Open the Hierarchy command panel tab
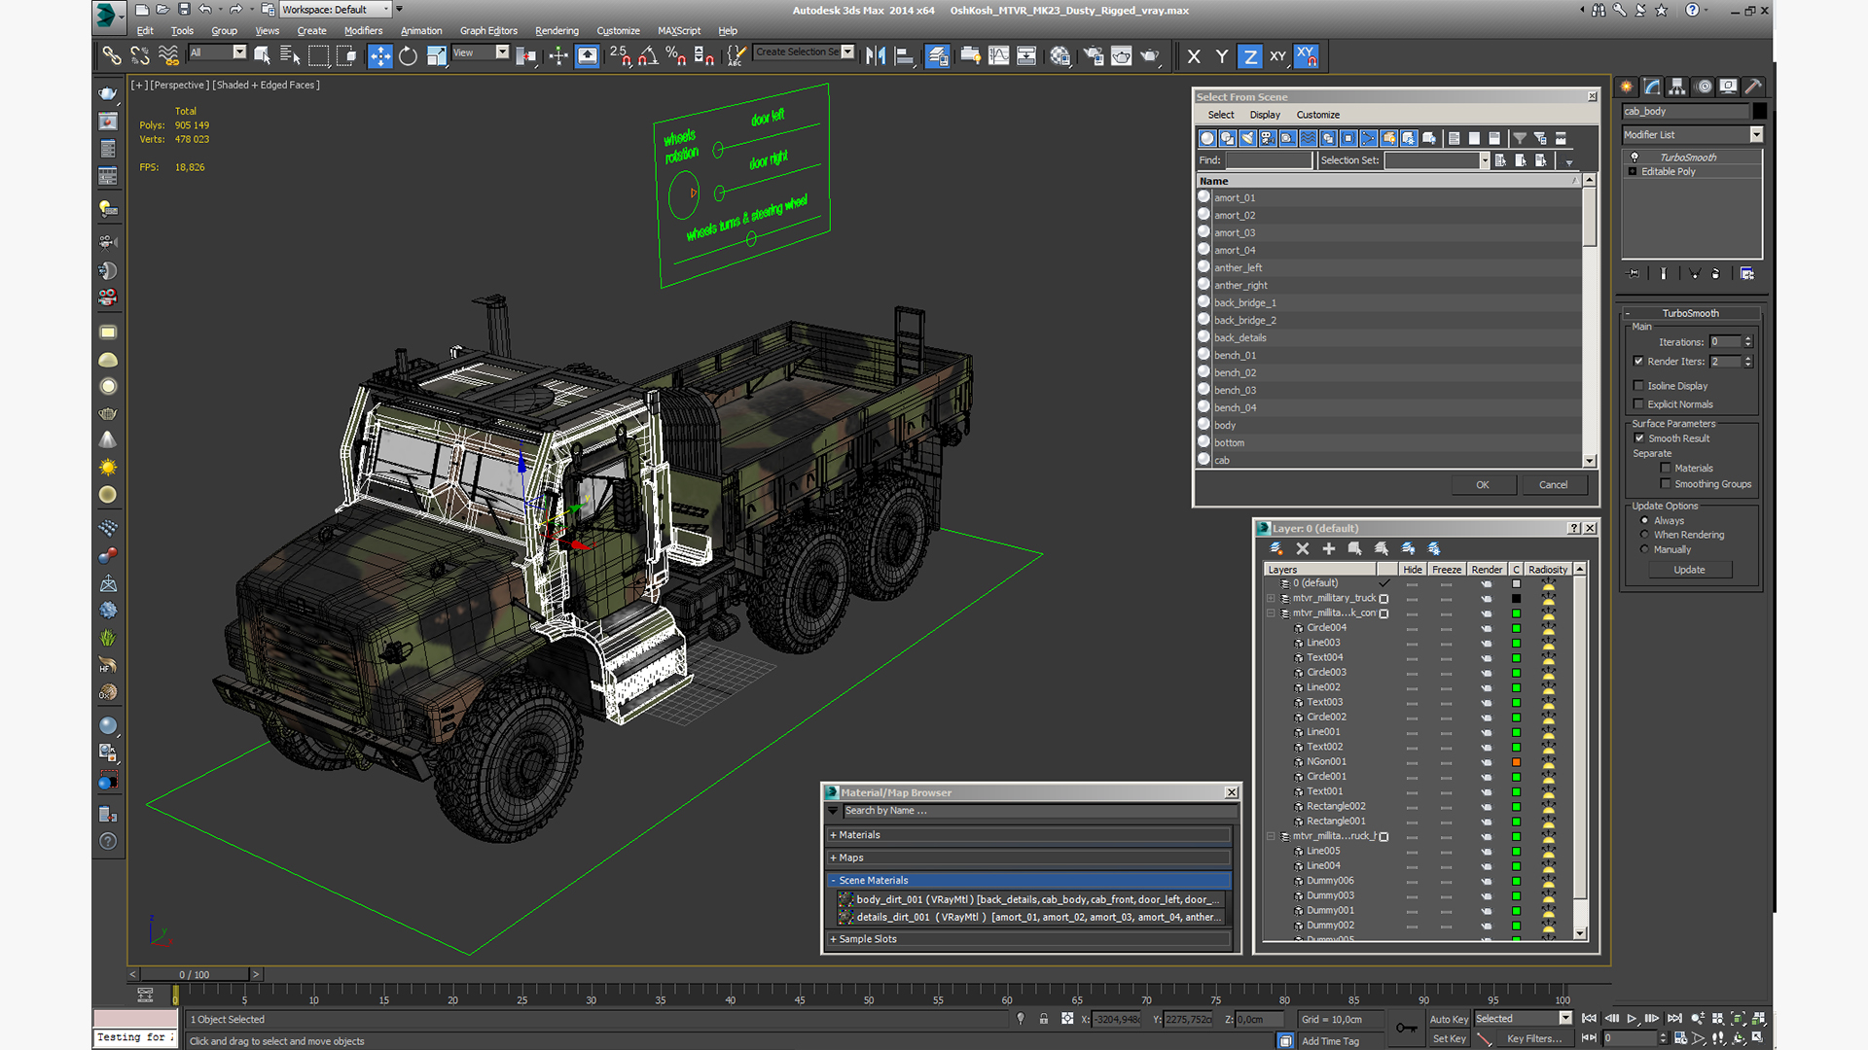The height and width of the screenshot is (1050, 1868). click(1676, 87)
